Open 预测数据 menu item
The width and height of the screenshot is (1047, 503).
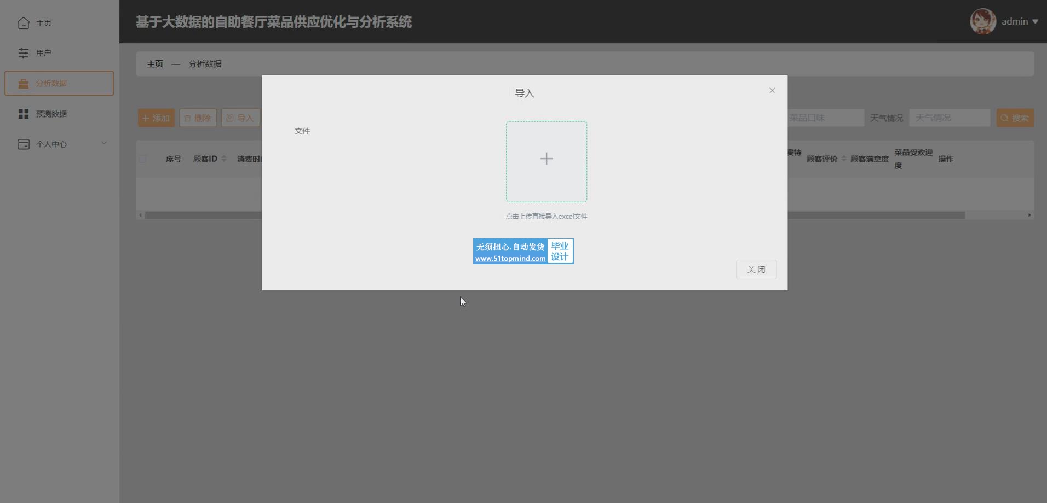(51, 114)
